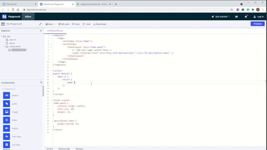Click the NativeScript N logo
This screenshot has height=150, width=267.
point(4,17)
